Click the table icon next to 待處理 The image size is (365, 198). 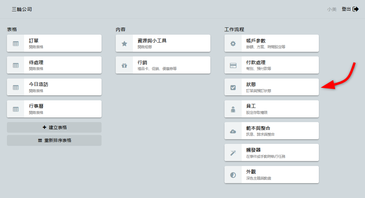coord(15,65)
